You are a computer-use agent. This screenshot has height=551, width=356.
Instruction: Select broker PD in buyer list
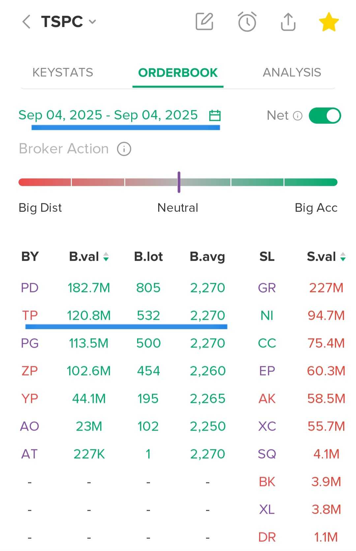[x=30, y=288]
